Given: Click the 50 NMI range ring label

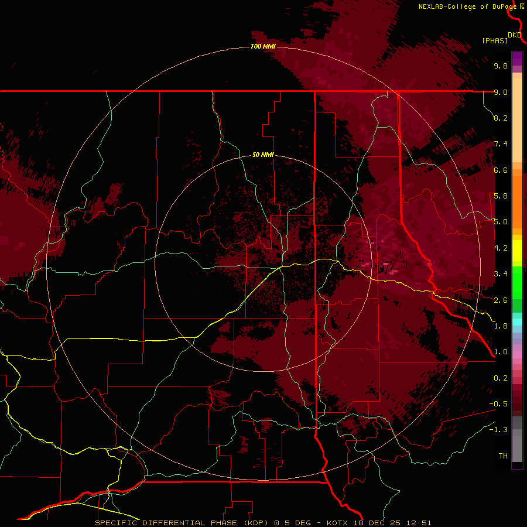Looking at the screenshot, I should tap(263, 155).
